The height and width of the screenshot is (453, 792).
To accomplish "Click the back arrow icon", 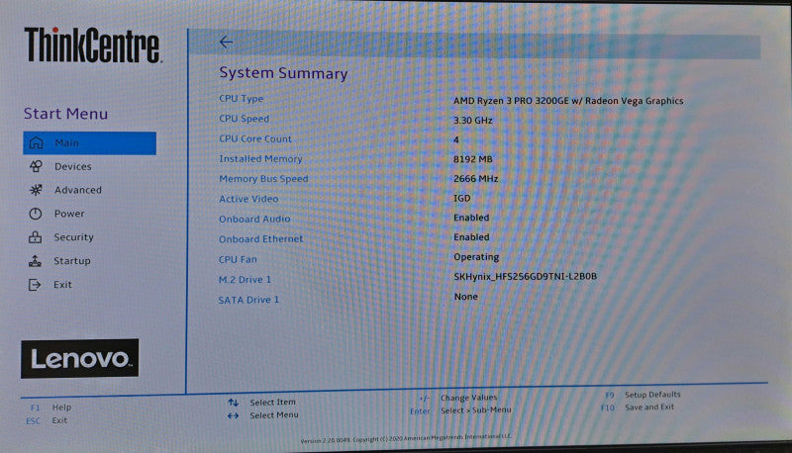I will (227, 42).
